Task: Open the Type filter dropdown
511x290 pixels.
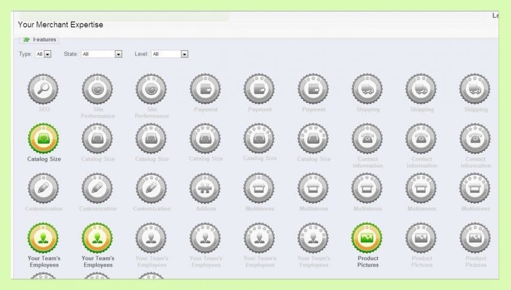Action: click(x=43, y=54)
